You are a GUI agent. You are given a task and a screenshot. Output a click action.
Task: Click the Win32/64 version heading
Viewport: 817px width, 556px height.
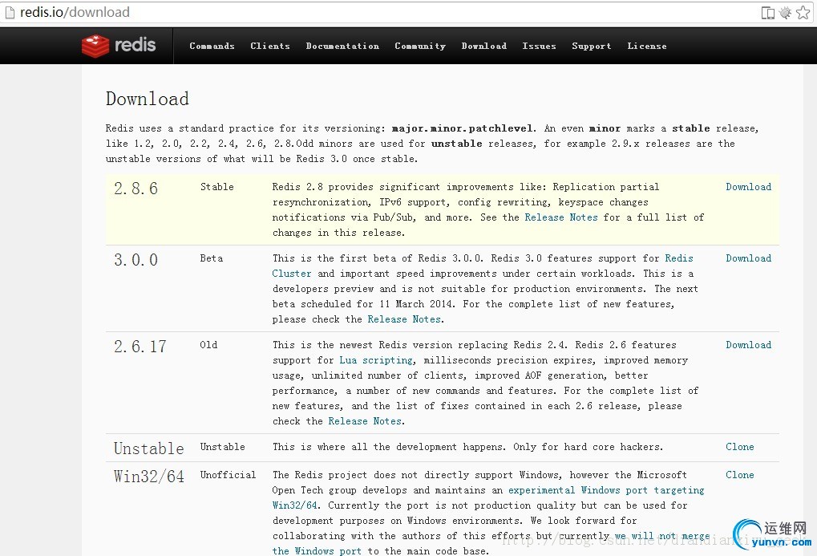[149, 477]
